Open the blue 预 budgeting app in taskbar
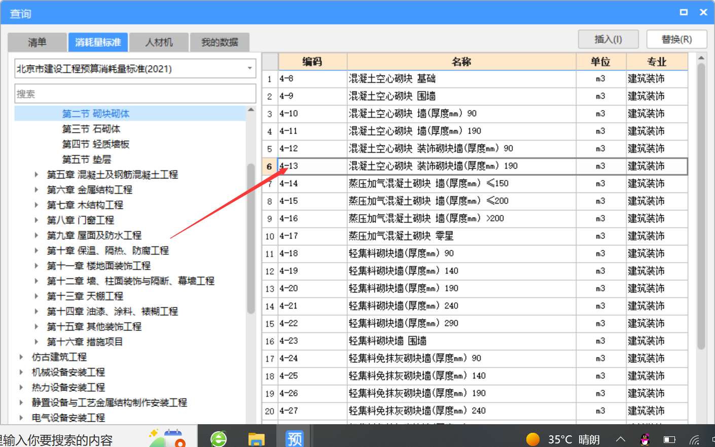715x447 pixels. tap(294, 438)
